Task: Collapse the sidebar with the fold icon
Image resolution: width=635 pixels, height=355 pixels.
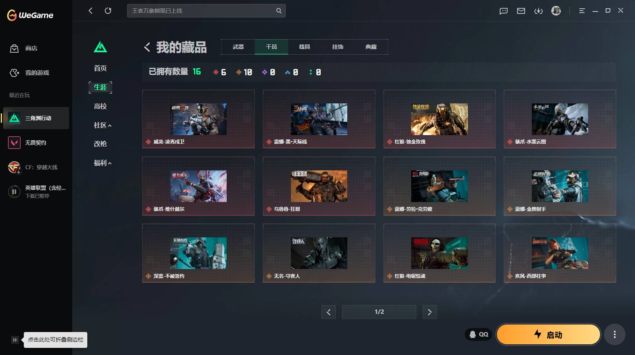Action: click(15, 340)
